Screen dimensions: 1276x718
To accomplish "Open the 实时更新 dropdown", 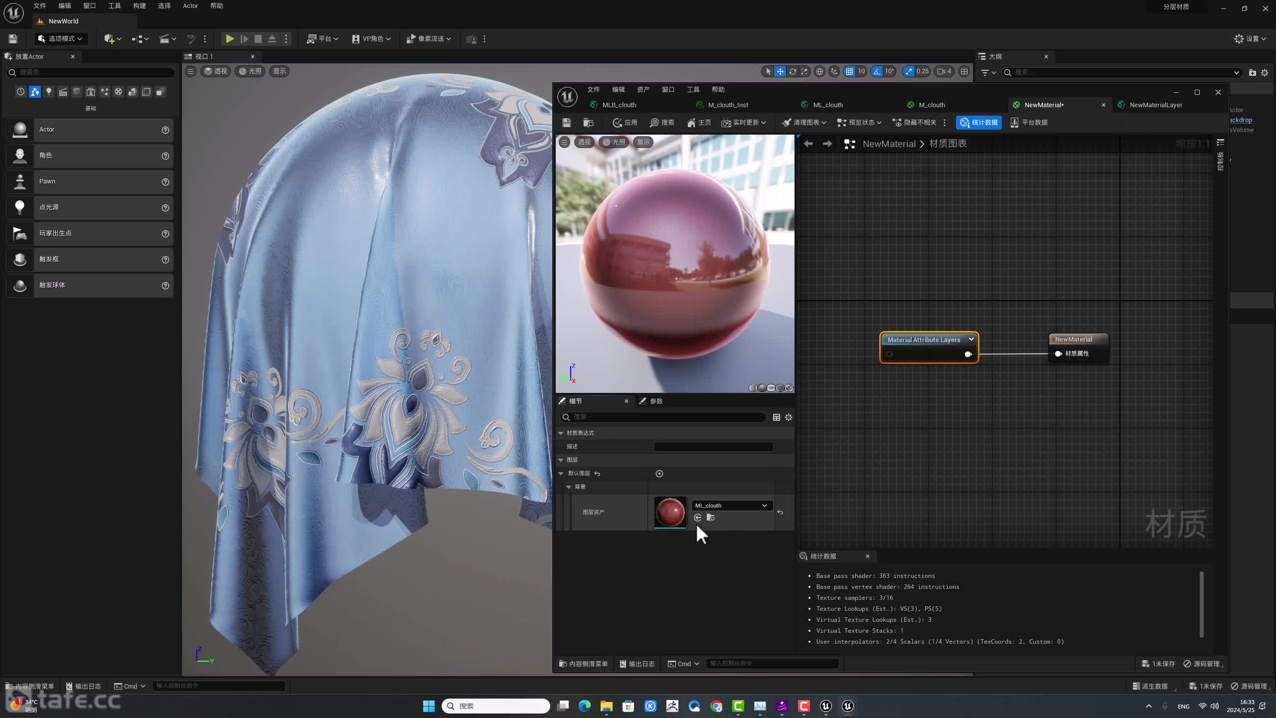I will (744, 122).
